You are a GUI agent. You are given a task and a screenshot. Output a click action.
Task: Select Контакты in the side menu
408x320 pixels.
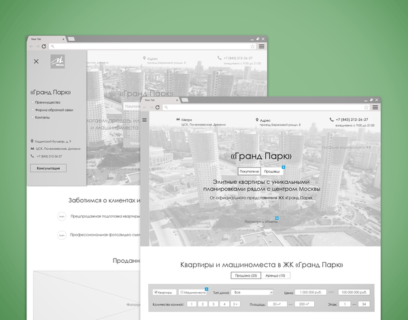(x=42, y=118)
